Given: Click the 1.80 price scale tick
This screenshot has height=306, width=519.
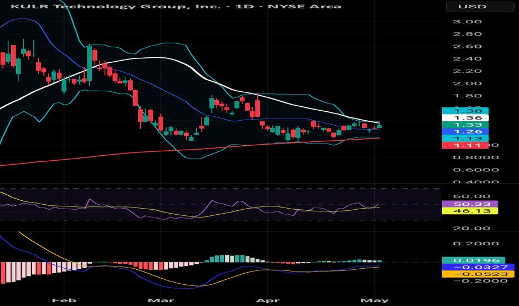Looking at the screenshot, I should point(467,96).
